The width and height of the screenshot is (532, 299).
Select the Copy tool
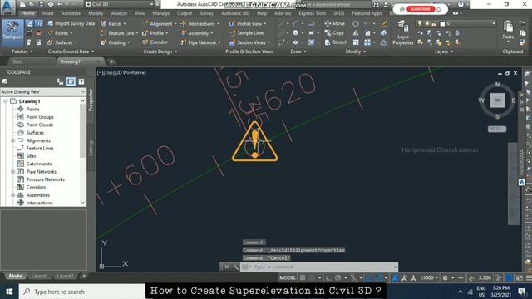(334, 33)
